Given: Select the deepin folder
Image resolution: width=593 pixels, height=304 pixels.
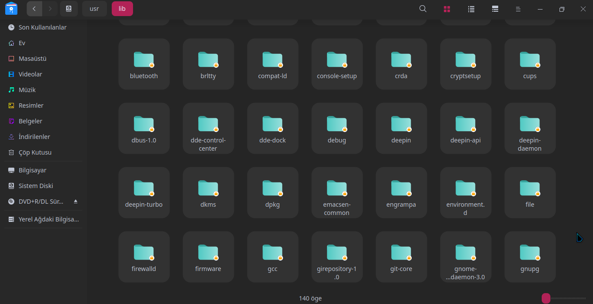Looking at the screenshot, I should coord(401,129).
